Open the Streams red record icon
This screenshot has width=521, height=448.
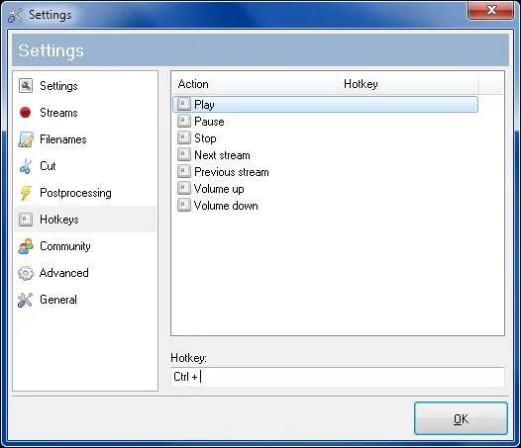pos(25,113)
